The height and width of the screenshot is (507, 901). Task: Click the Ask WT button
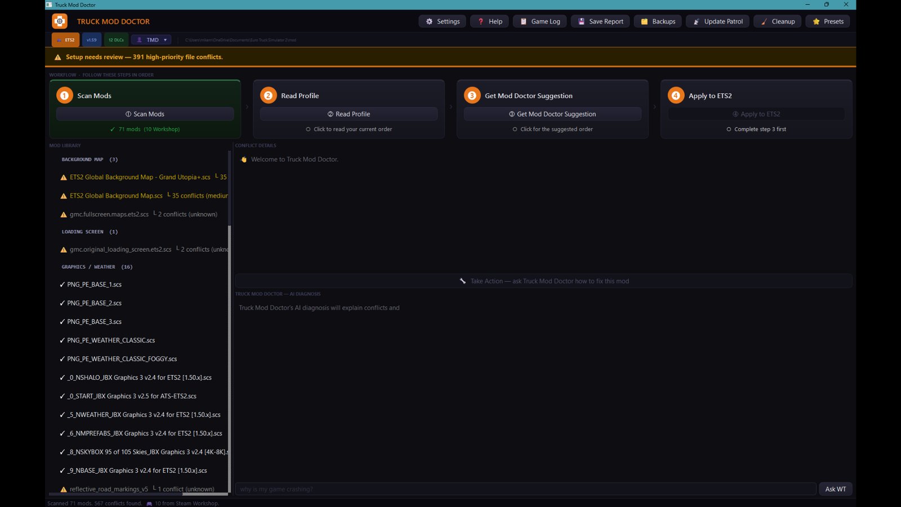(x=835, y=489)
